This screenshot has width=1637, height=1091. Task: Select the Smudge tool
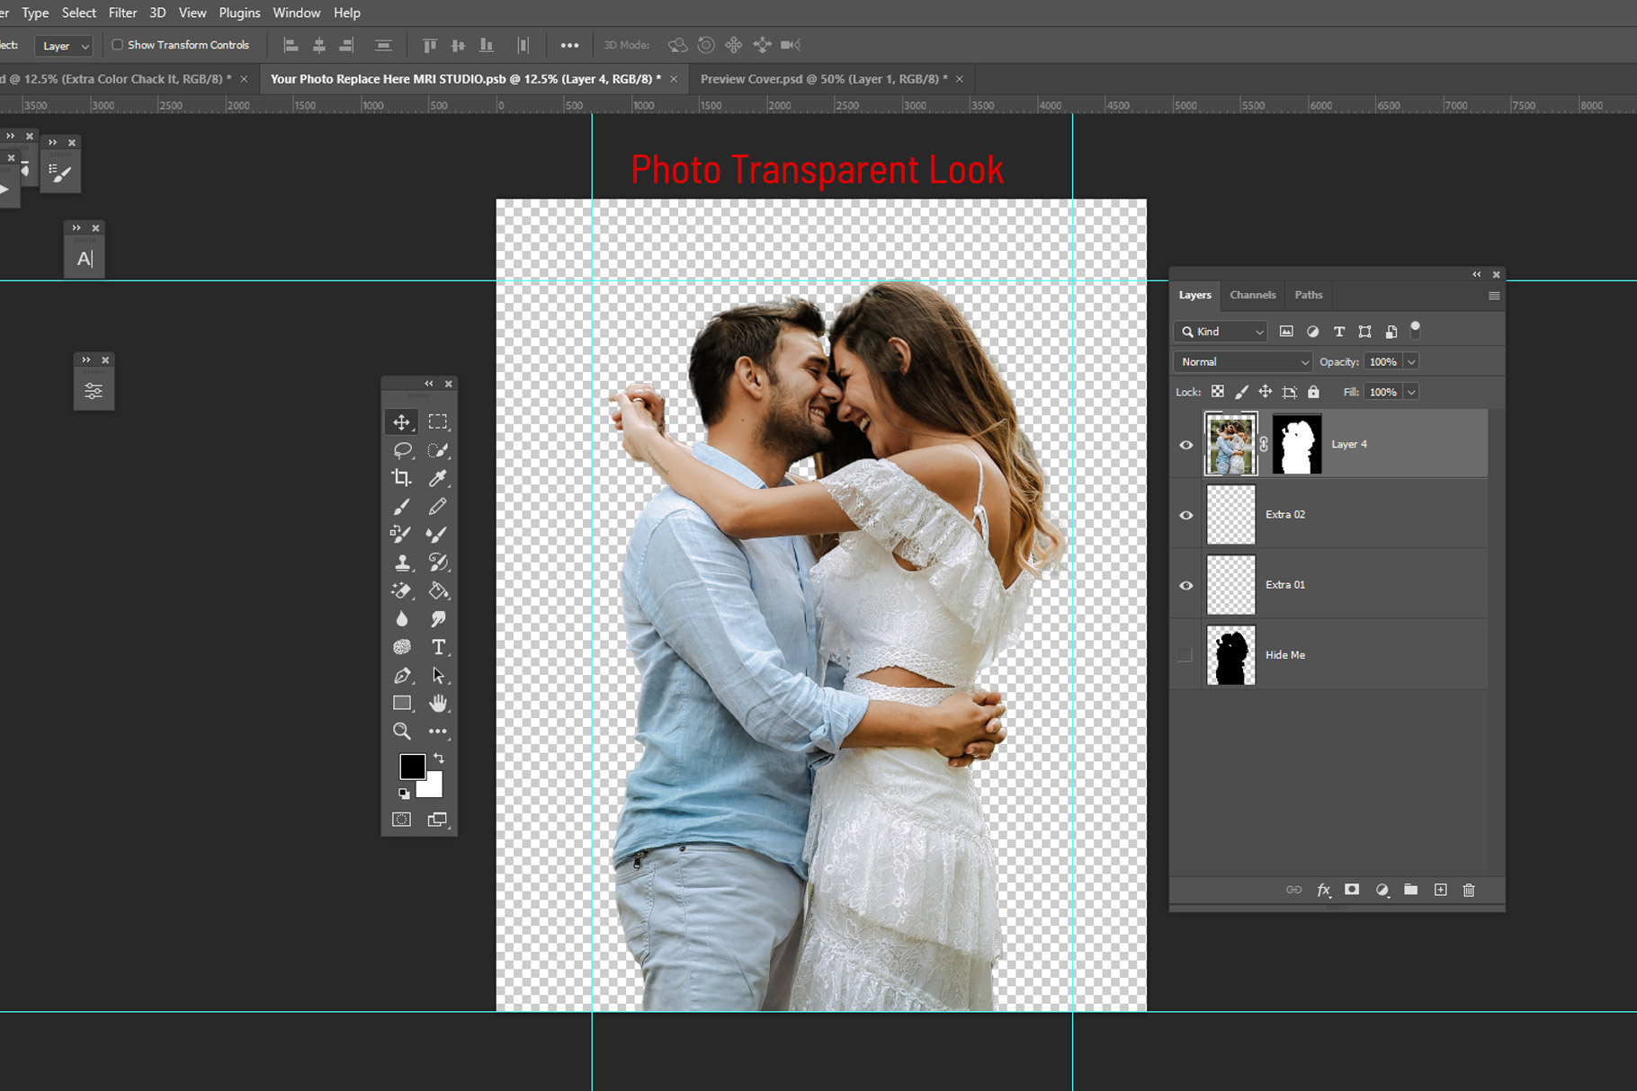438,619
